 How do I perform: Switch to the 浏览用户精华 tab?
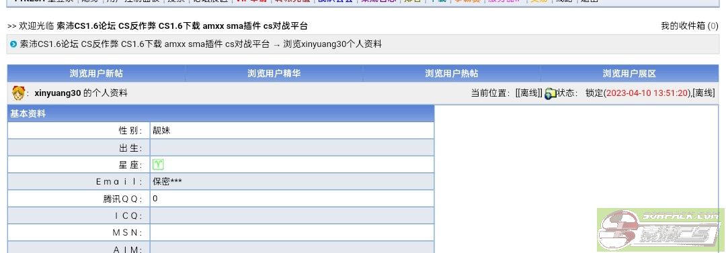coord(274,74)
